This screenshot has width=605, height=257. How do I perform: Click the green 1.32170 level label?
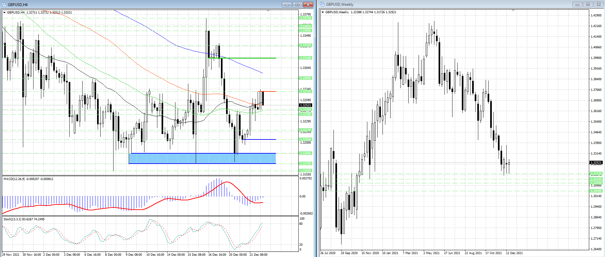tap(305, 130)
